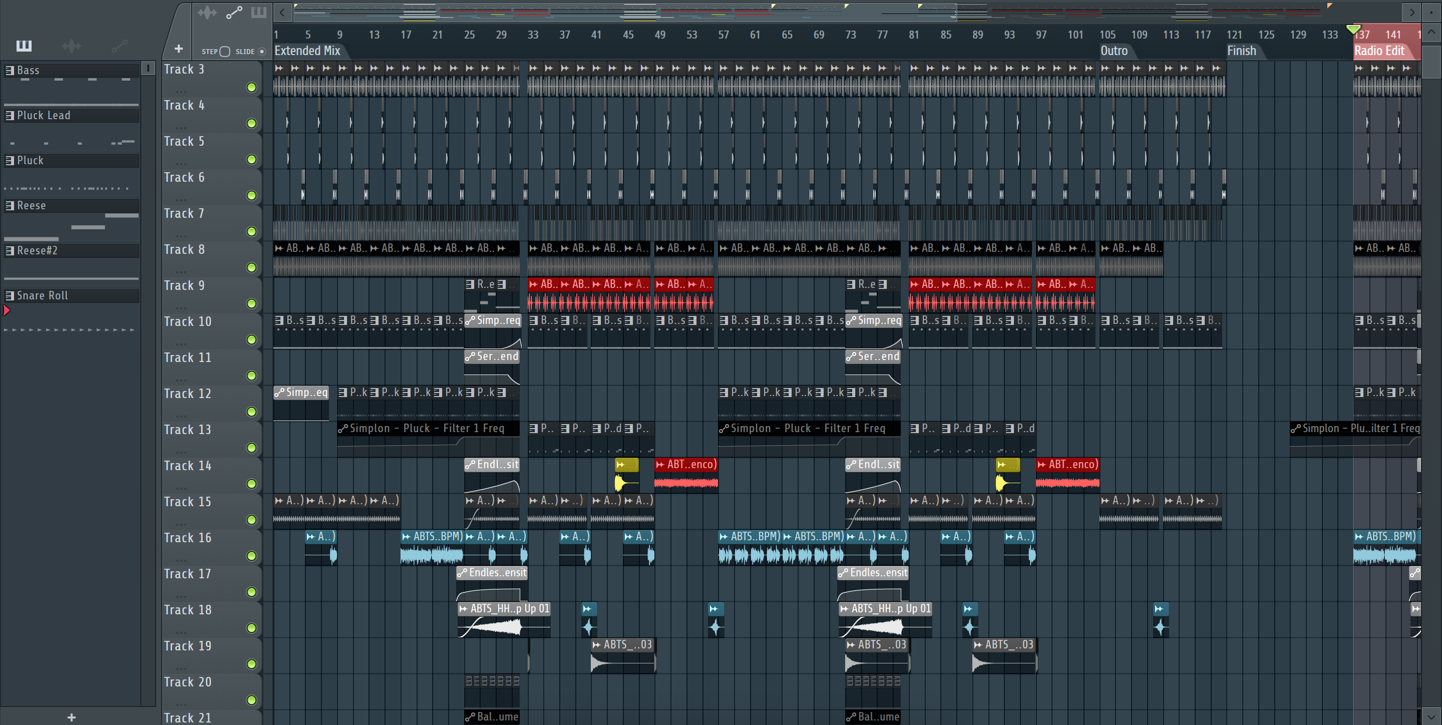The image size is (1442, 725).
Task: Open menu icon of Simplon - Plu..ilter 1 Freq clip
Action: click(x=1296, y=429)
